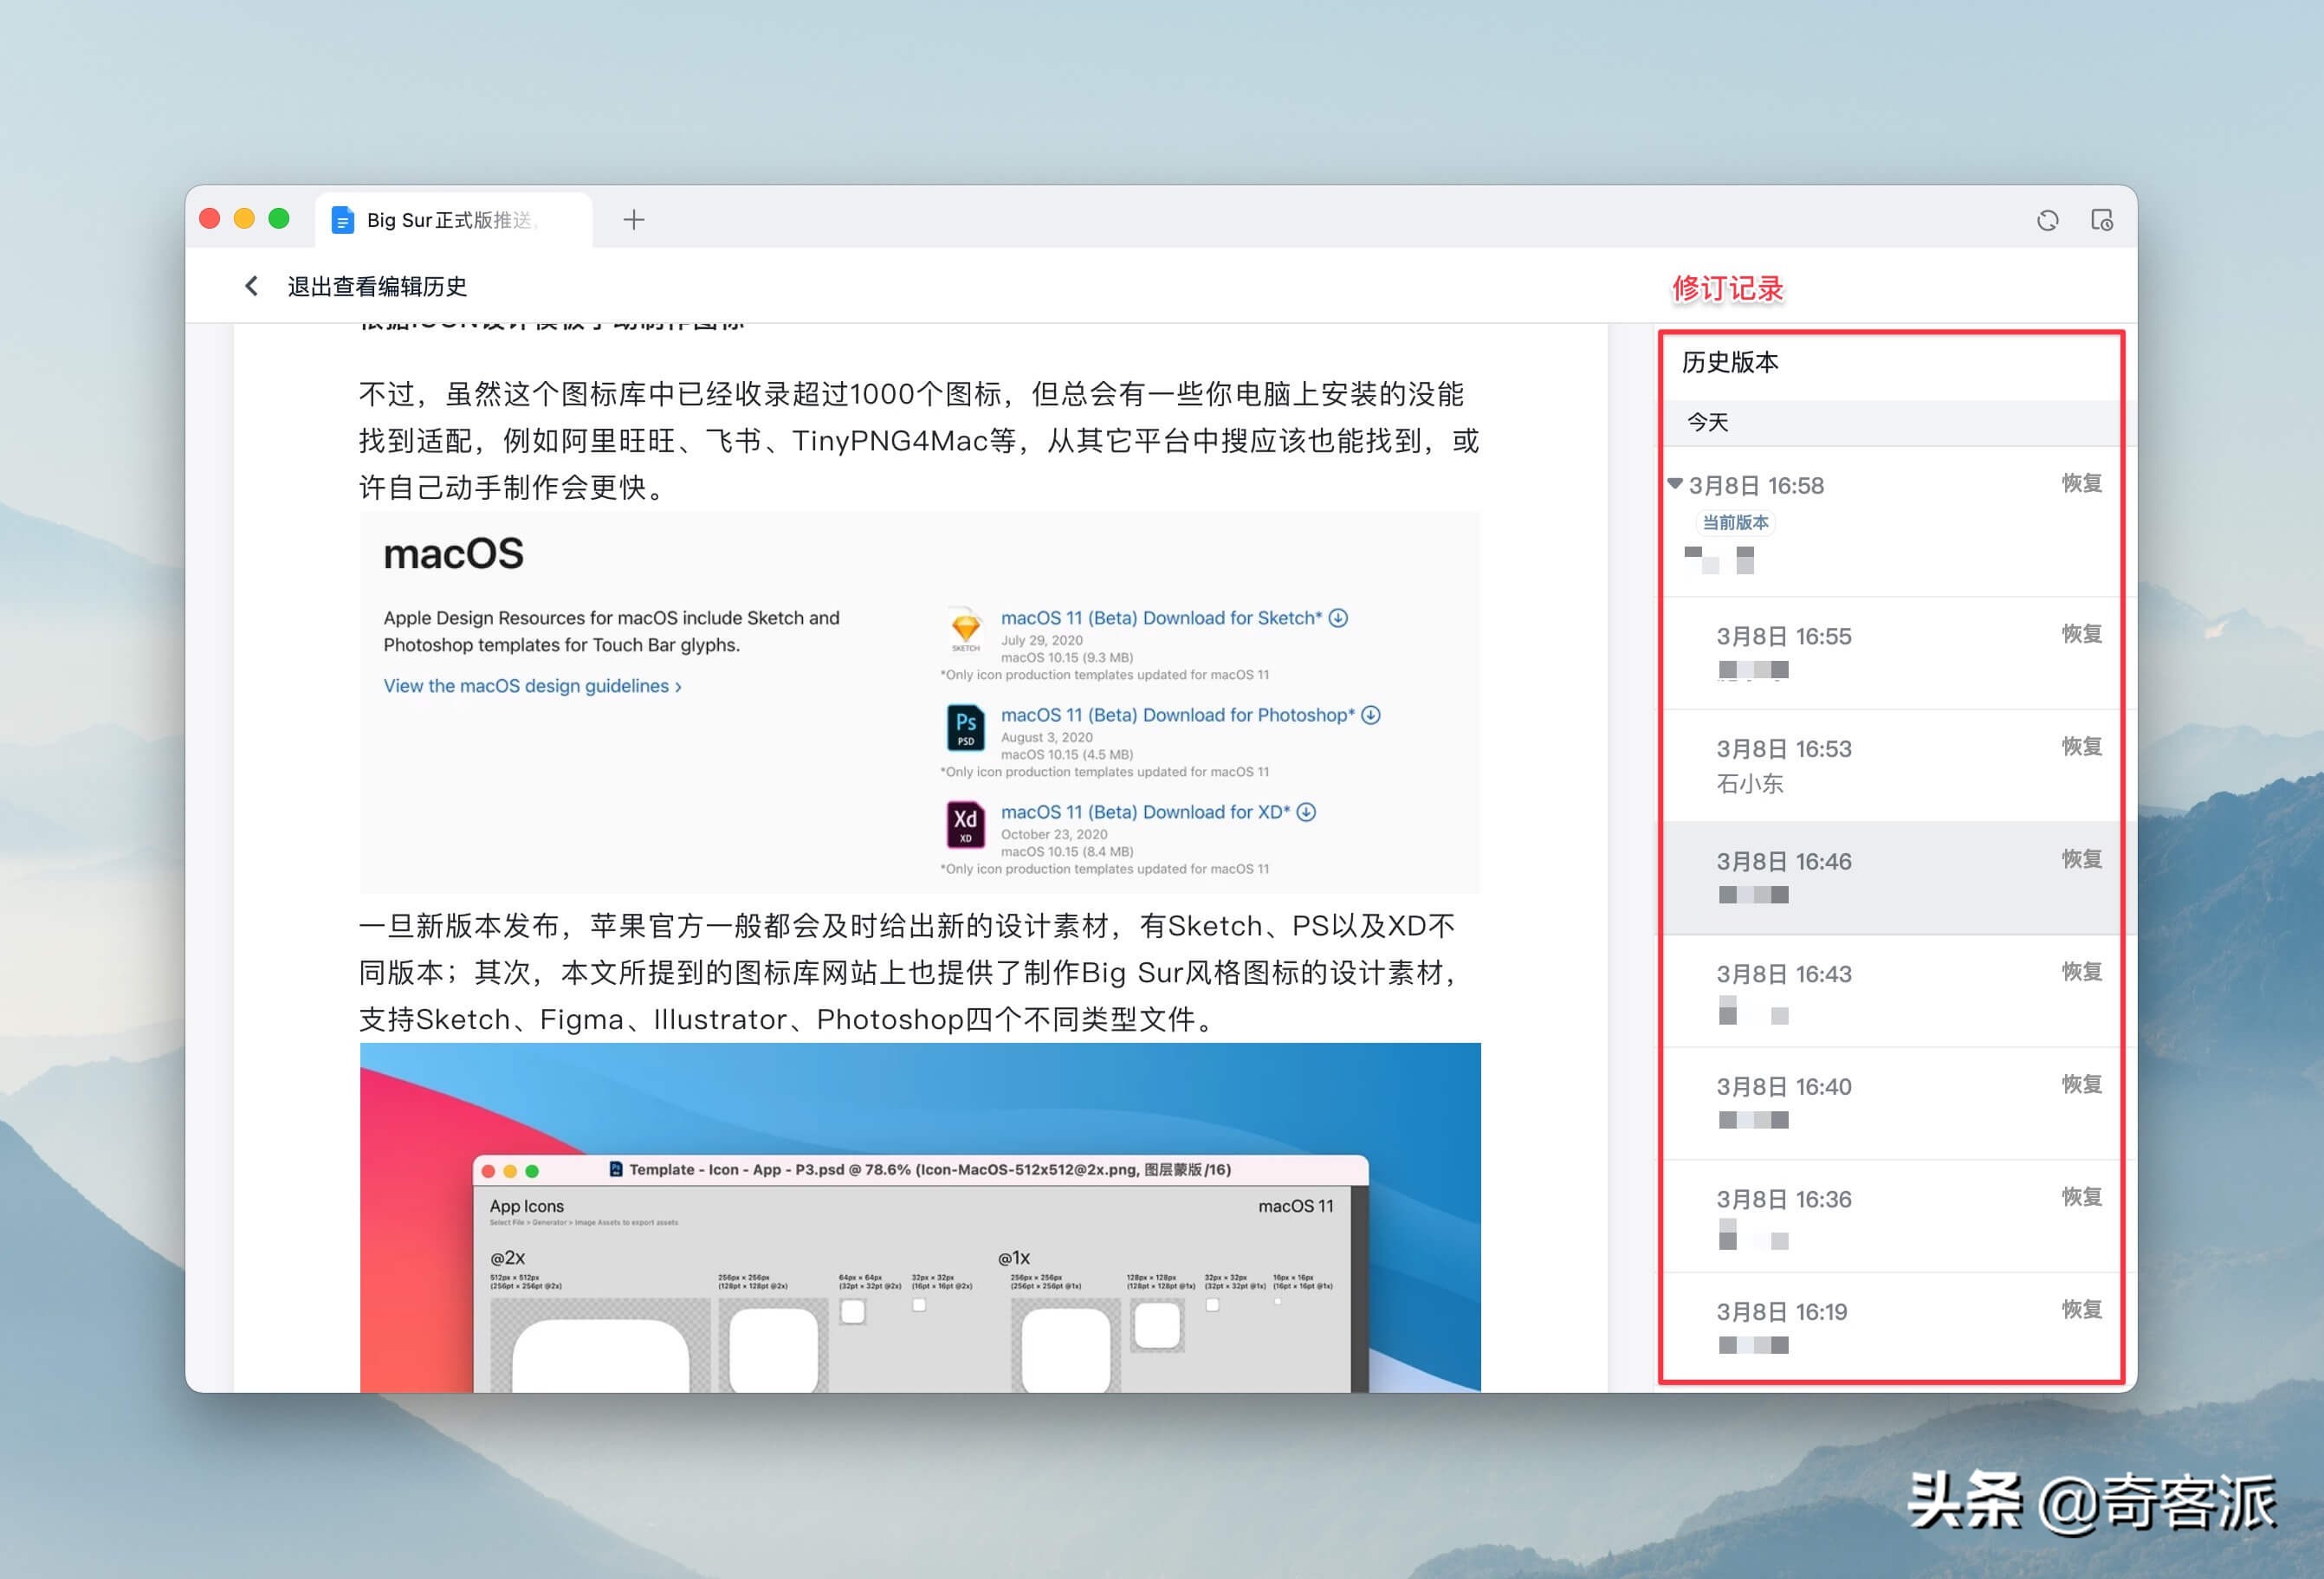This screenshot has width=2324, height=1579.
Task: Click the document icon on the Big Sur tab
Action: point(342,220)
